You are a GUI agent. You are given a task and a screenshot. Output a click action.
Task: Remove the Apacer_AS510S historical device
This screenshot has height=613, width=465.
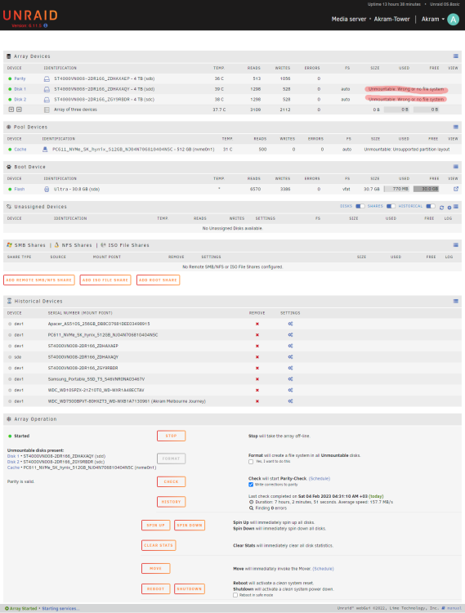257,324
